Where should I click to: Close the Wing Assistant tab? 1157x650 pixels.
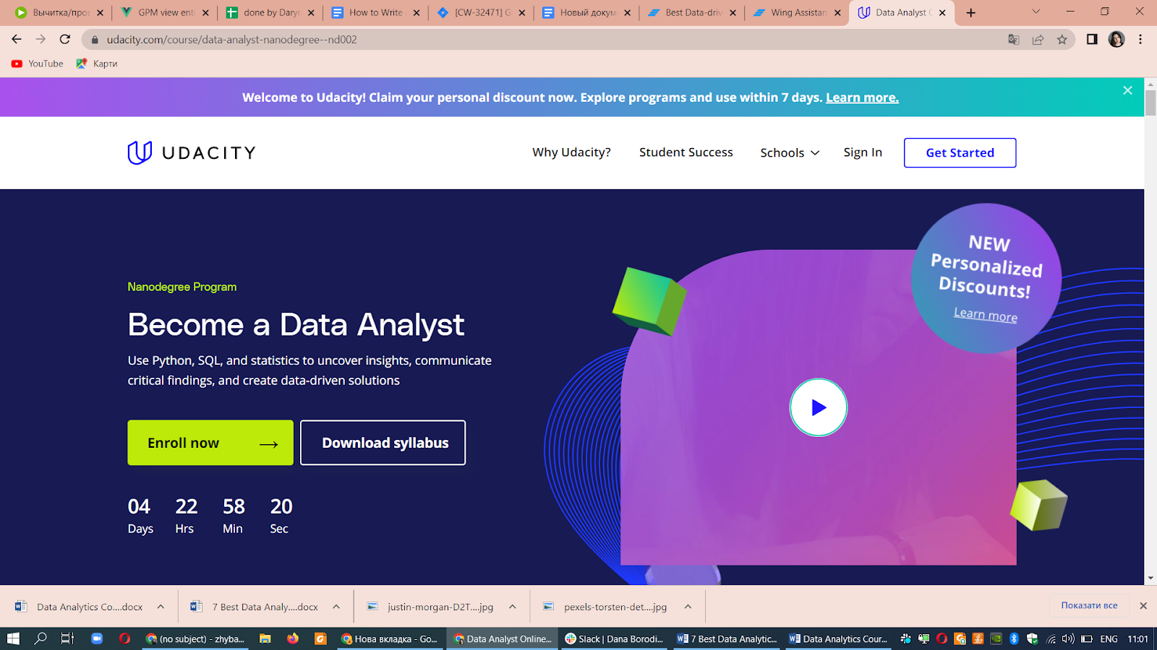(x=837, y=12)
